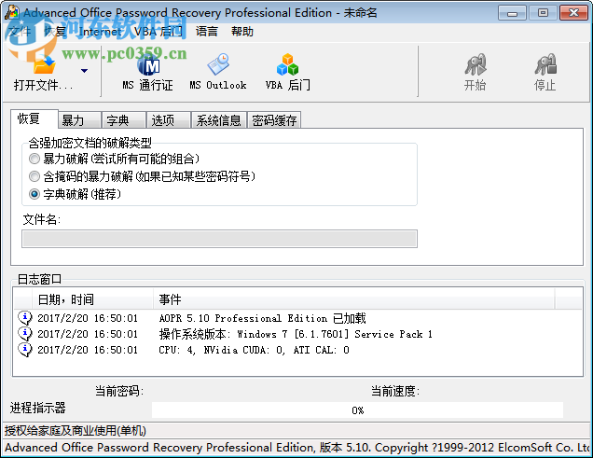Open the 语言 menu
This screenshot has width=593, height=458.
[206, 32]
